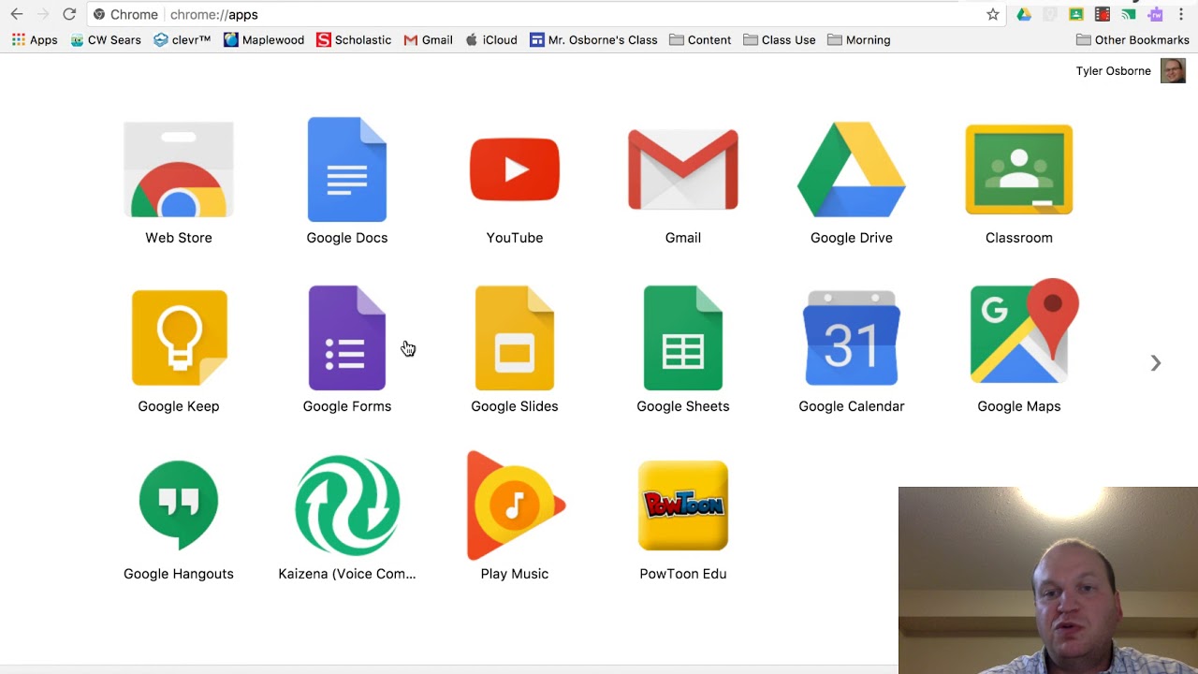This screenshot has height=674, width=1198.
Task: Click the Google Drive extension icon
Action: (1024, 14)
